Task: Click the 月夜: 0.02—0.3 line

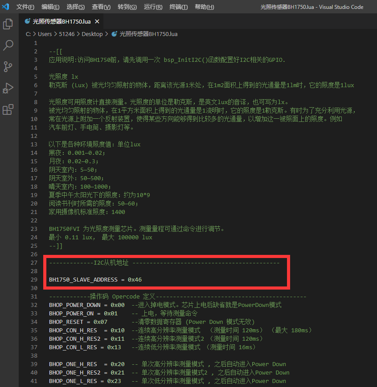Action: point(74,161)
